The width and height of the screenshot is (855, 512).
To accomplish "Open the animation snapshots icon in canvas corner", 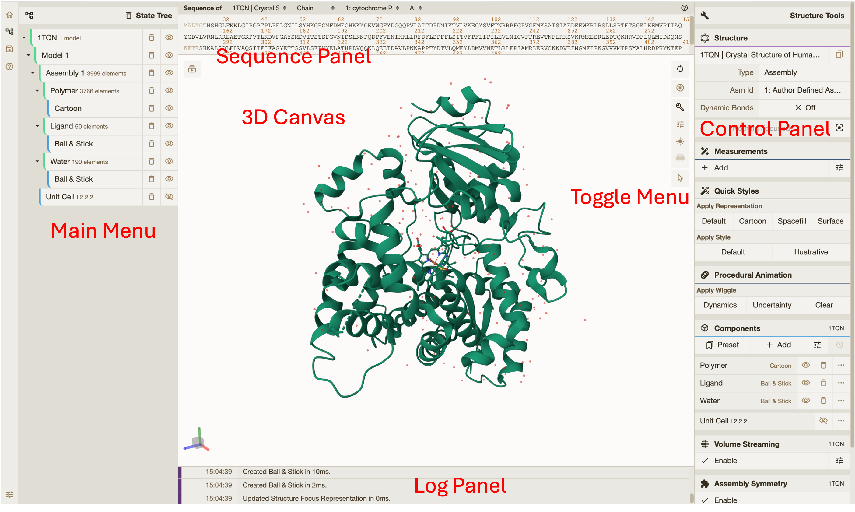I will pos(192,69).
